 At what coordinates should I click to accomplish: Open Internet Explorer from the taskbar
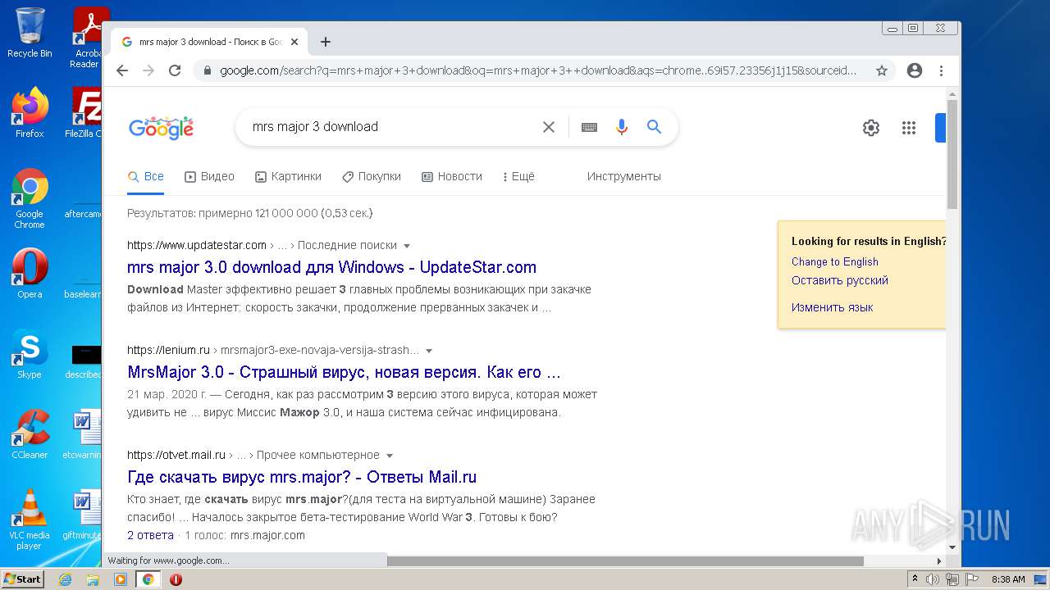66,579
